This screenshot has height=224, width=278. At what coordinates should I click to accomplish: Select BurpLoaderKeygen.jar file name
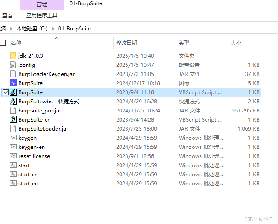pos(47,74)
